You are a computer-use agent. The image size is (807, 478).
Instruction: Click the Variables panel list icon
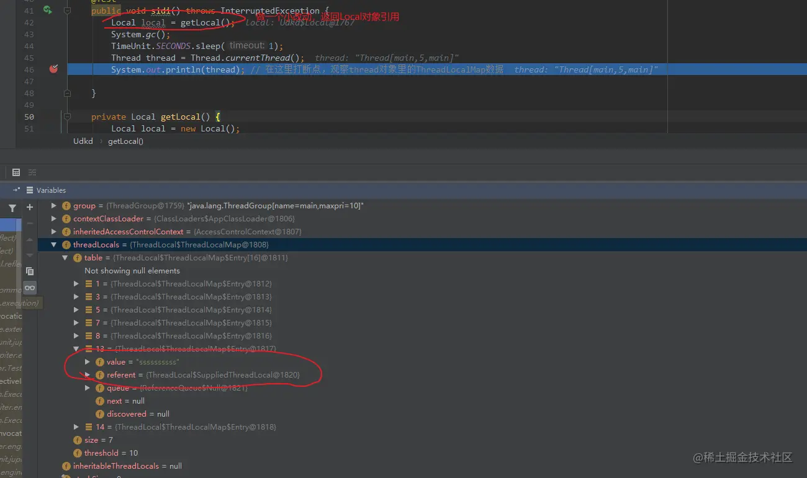coord(30,190)
